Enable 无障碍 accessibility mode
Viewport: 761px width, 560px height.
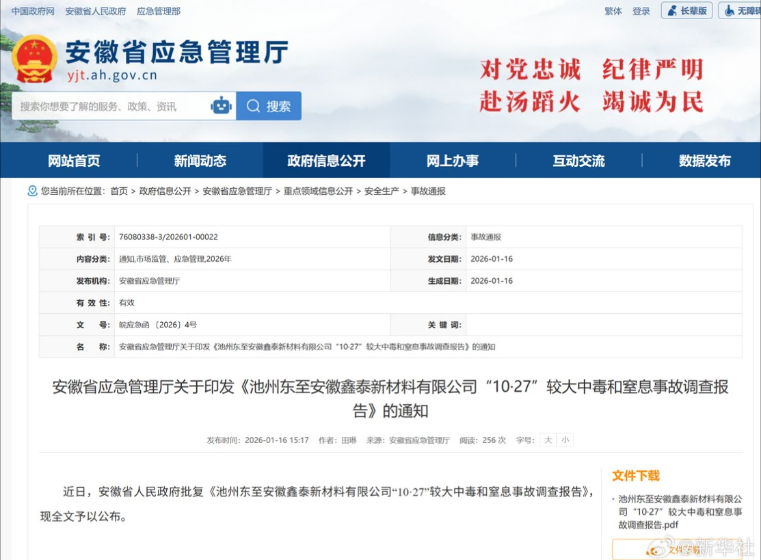740,11
